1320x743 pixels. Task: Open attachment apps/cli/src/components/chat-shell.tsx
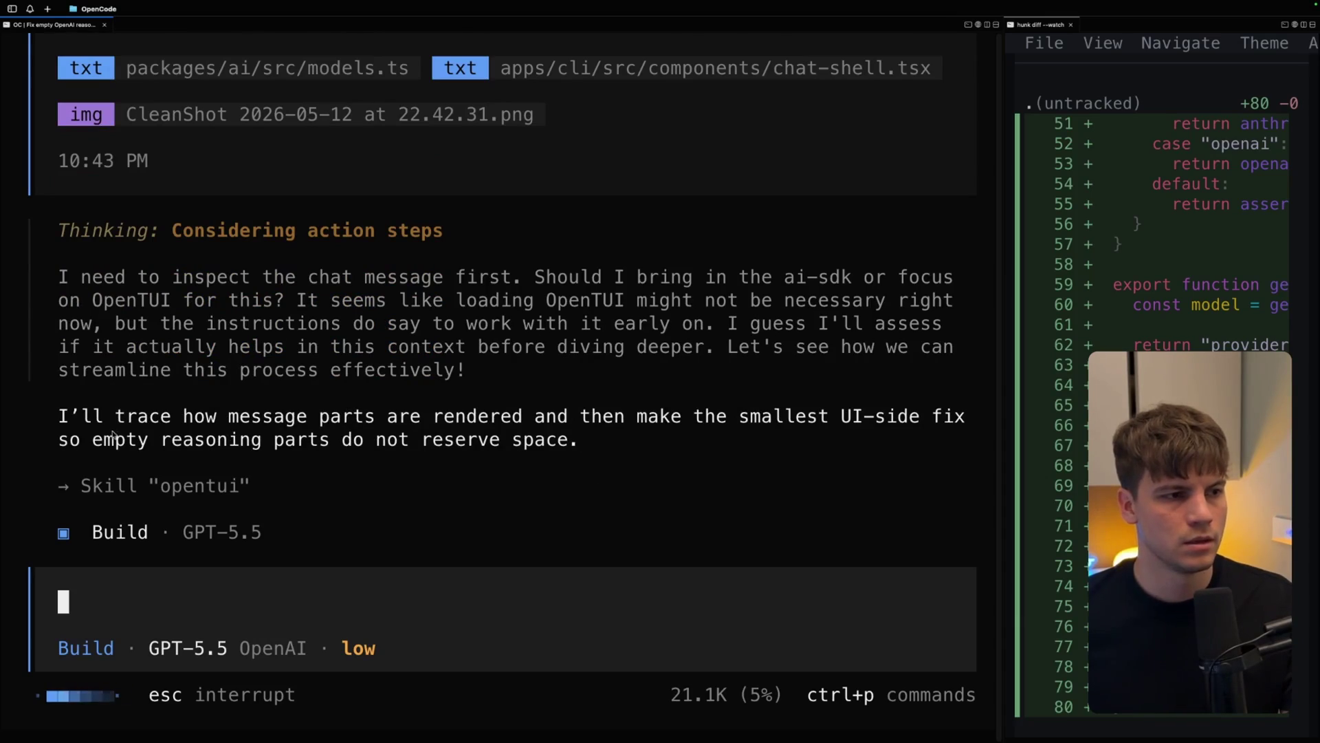pyautogui.click(x=715, y=68)
